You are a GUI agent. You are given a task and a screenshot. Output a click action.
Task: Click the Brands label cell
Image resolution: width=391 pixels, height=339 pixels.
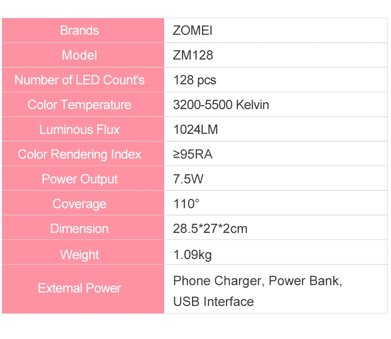point(83,30)
